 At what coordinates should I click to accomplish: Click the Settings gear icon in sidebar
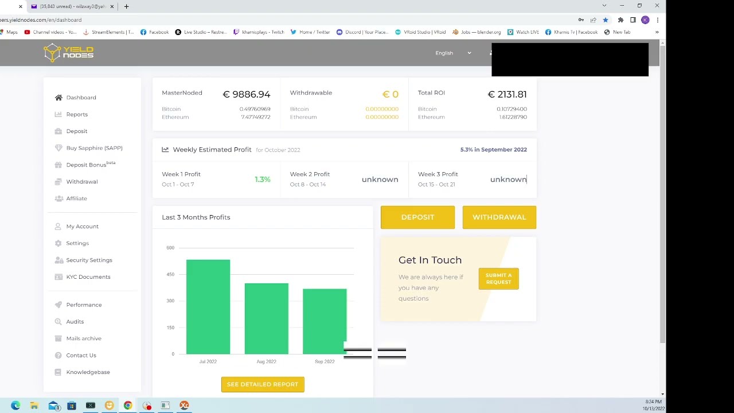pyautogui.click(x=58, y=243)
